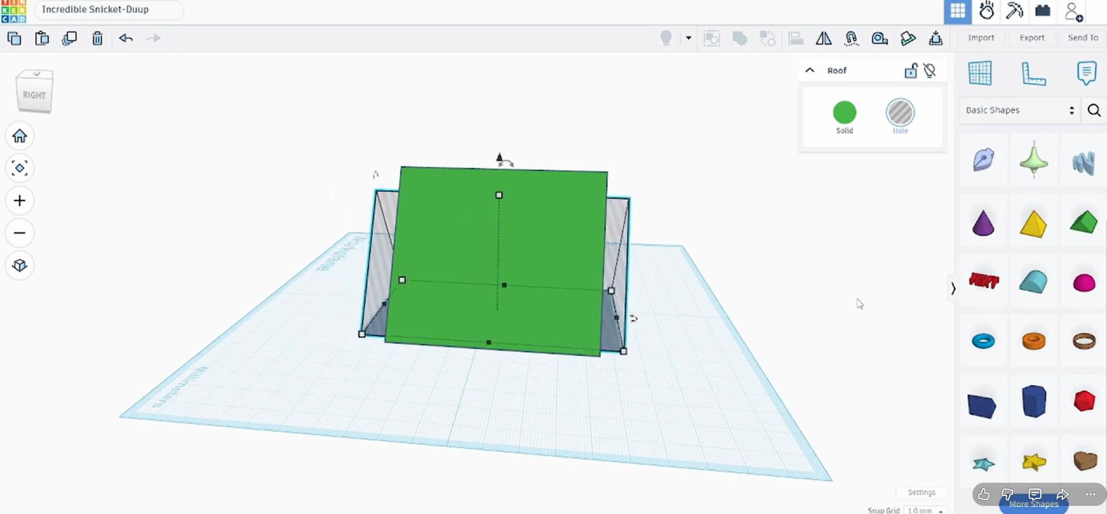This screenshot has height=514, width=1107.
Task: Collapse the Roof inspector panel
Action: 810,70
